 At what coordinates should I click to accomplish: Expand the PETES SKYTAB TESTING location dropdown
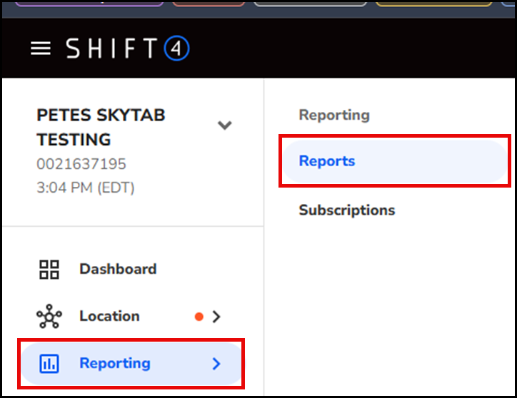(x=224, y=126)
